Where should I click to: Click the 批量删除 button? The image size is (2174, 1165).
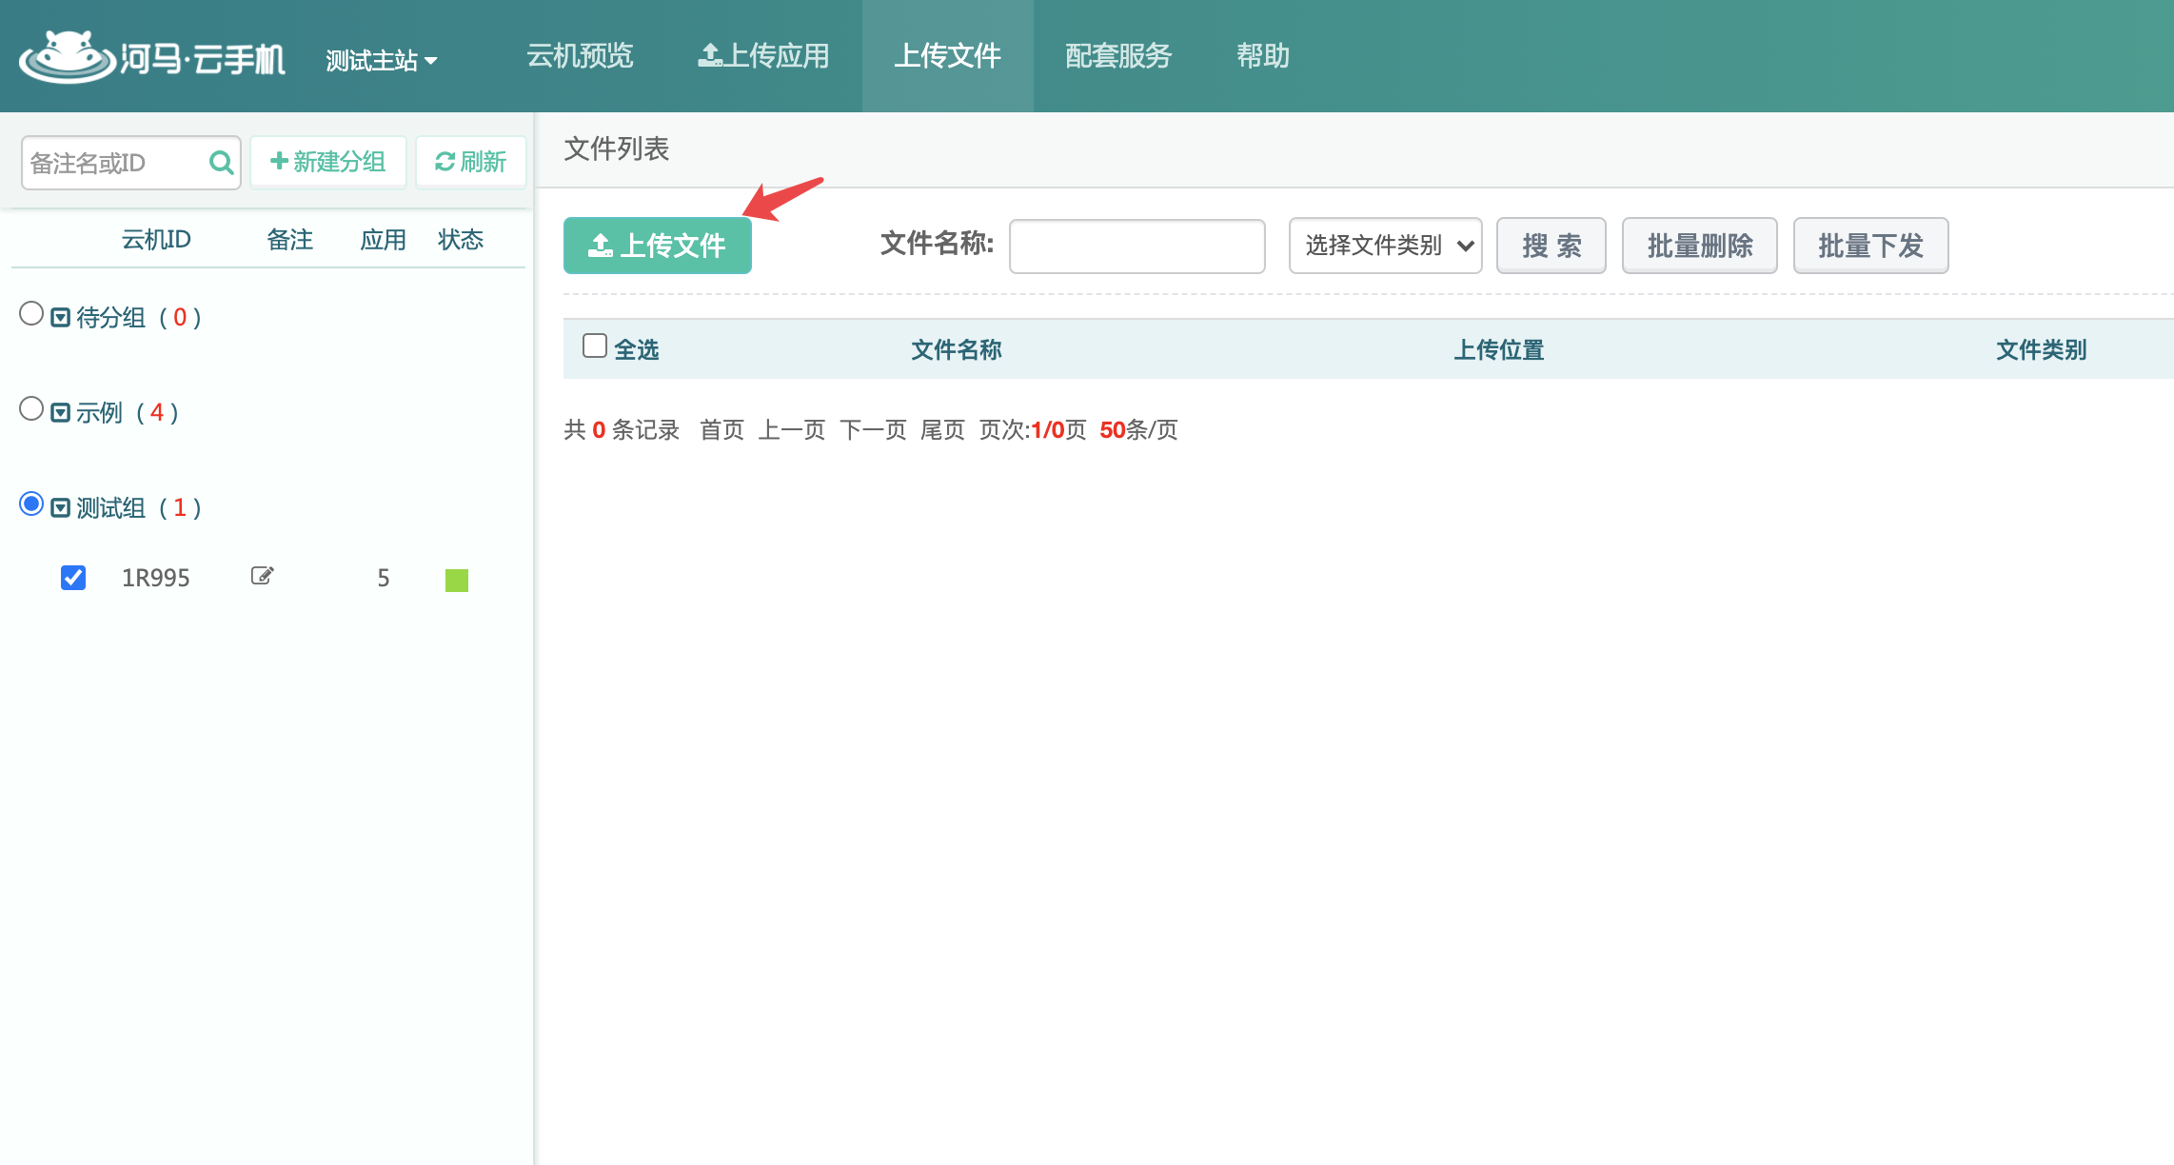1700,246
